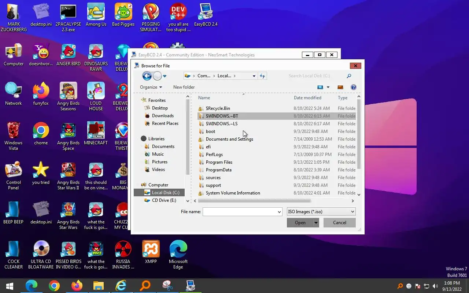The image size is (469, 293).
Task: Open the chome desktop icon
Action: click(41, 134)
